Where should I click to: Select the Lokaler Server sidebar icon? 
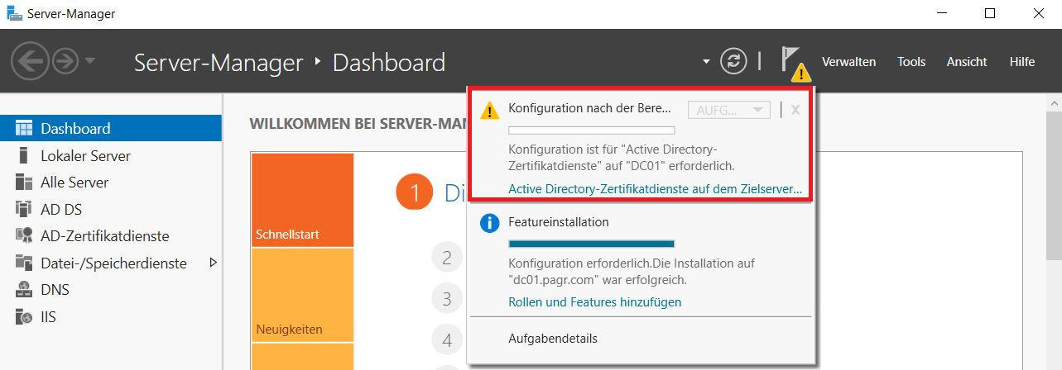point(24,155)
